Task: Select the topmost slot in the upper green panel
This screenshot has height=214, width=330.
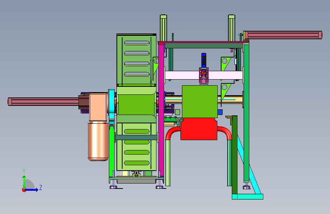Action: [x=137, y=43]
